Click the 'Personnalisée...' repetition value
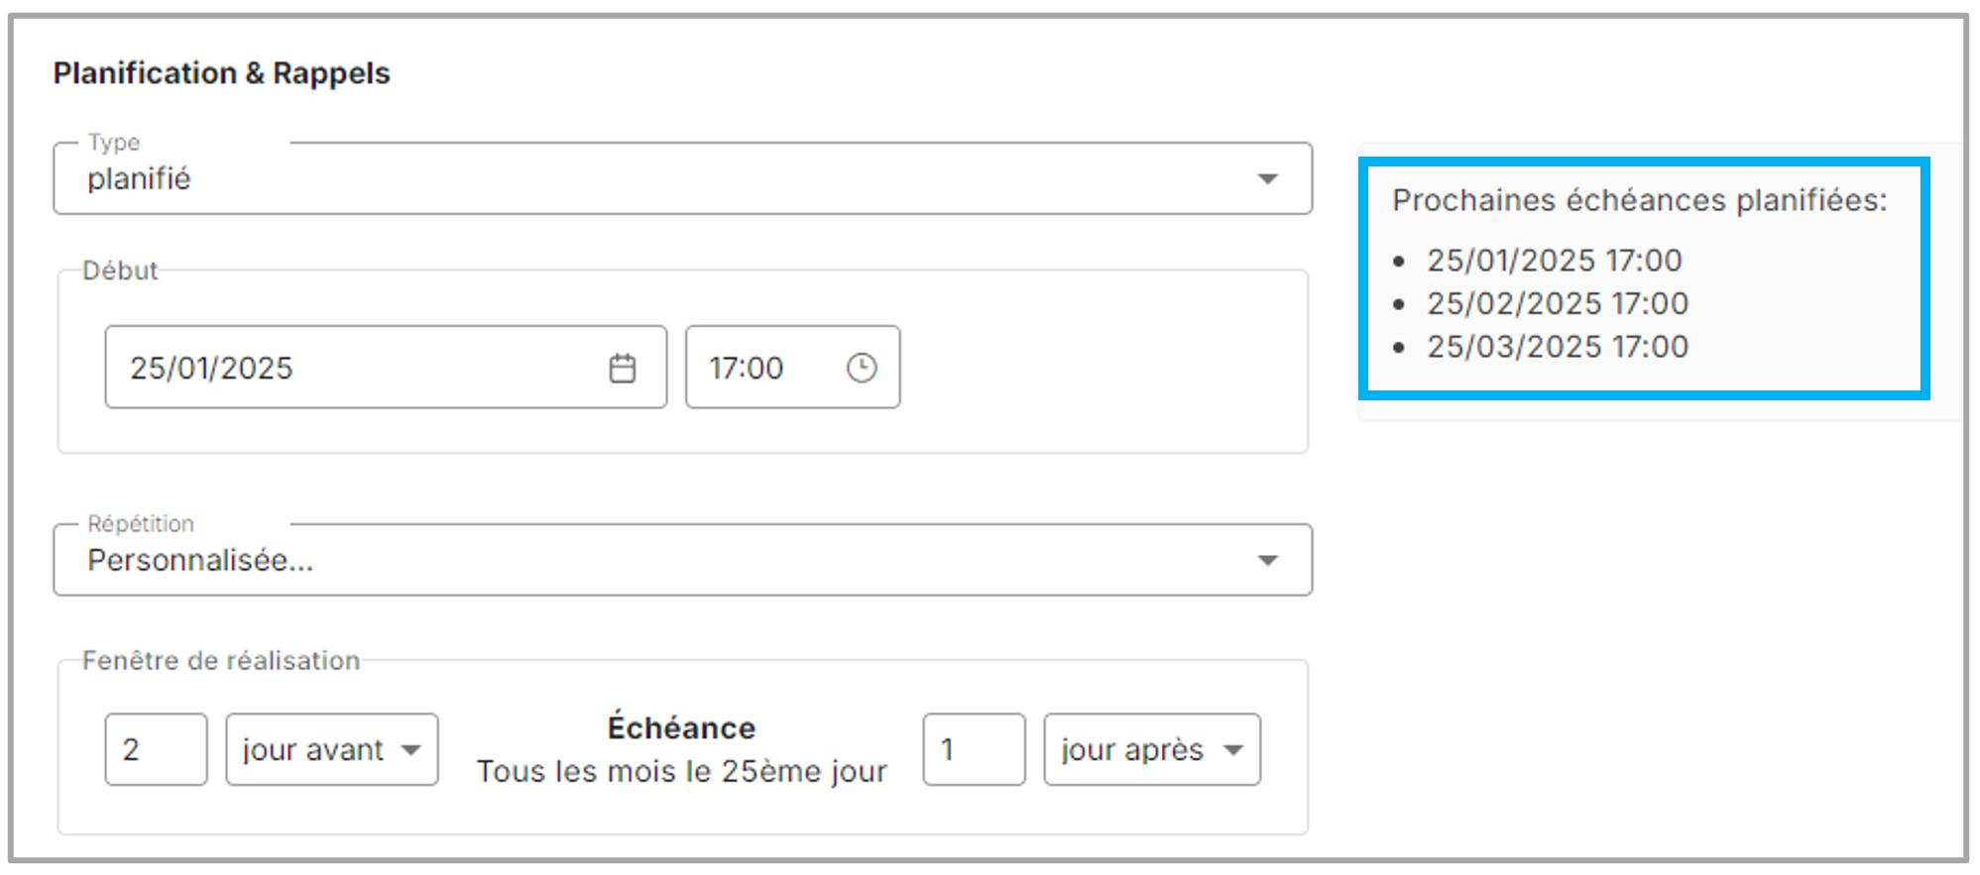The image size is (1980, 875). pos(200,561)
